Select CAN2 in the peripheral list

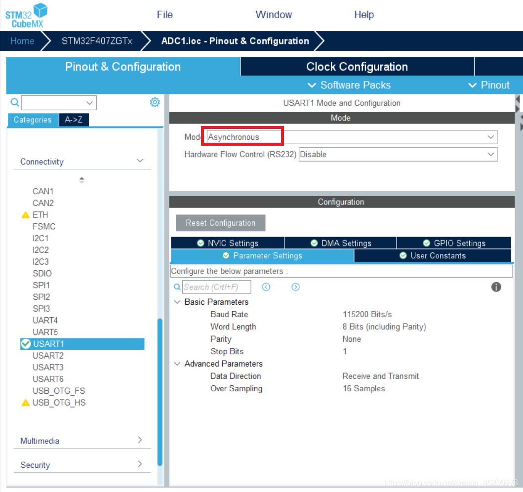pos(43,203)
